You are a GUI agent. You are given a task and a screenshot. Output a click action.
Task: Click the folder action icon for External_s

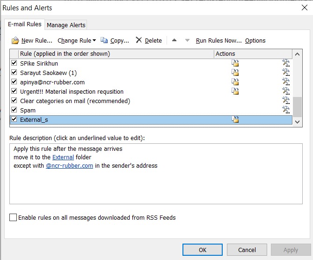pos(235,120)
